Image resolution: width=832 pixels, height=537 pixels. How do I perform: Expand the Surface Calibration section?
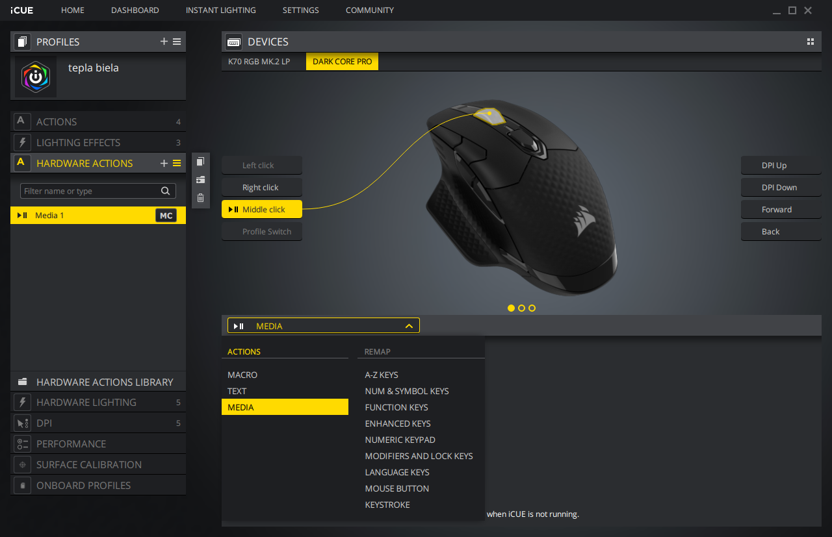[x=98, y=464]
